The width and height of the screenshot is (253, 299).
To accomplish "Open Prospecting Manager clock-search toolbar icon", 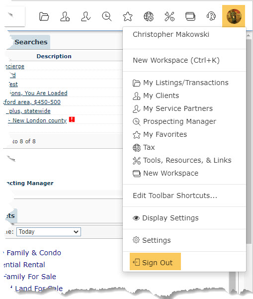I will tap(107, 16).
